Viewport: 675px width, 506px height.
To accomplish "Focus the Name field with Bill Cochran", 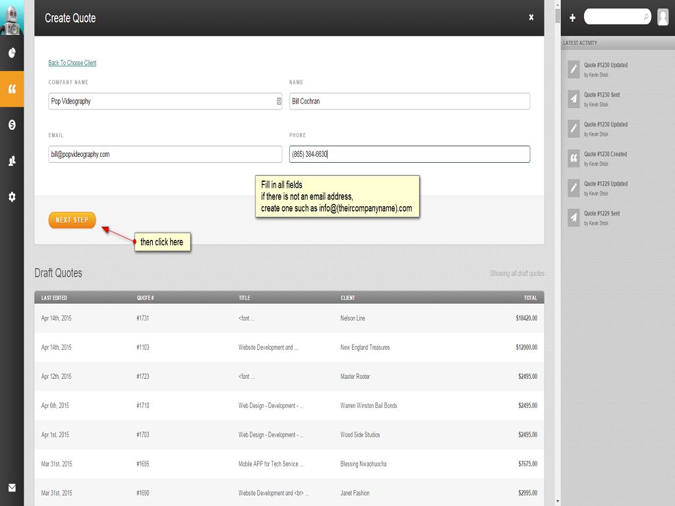I will pyautogui.click(x=409, y=101).
